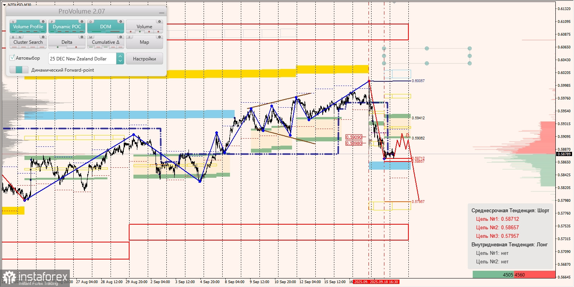Toggle the green dot under Volume
This screenshot has height=287, width=574.
140,32
